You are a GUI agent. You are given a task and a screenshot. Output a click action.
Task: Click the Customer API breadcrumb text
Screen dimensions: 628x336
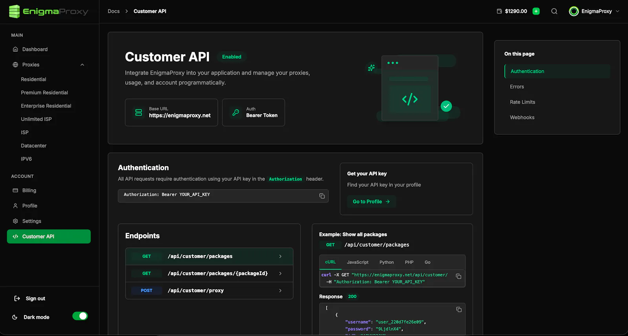click(150, 11)
